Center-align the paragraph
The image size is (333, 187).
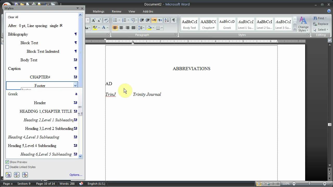tap(121, 28)
